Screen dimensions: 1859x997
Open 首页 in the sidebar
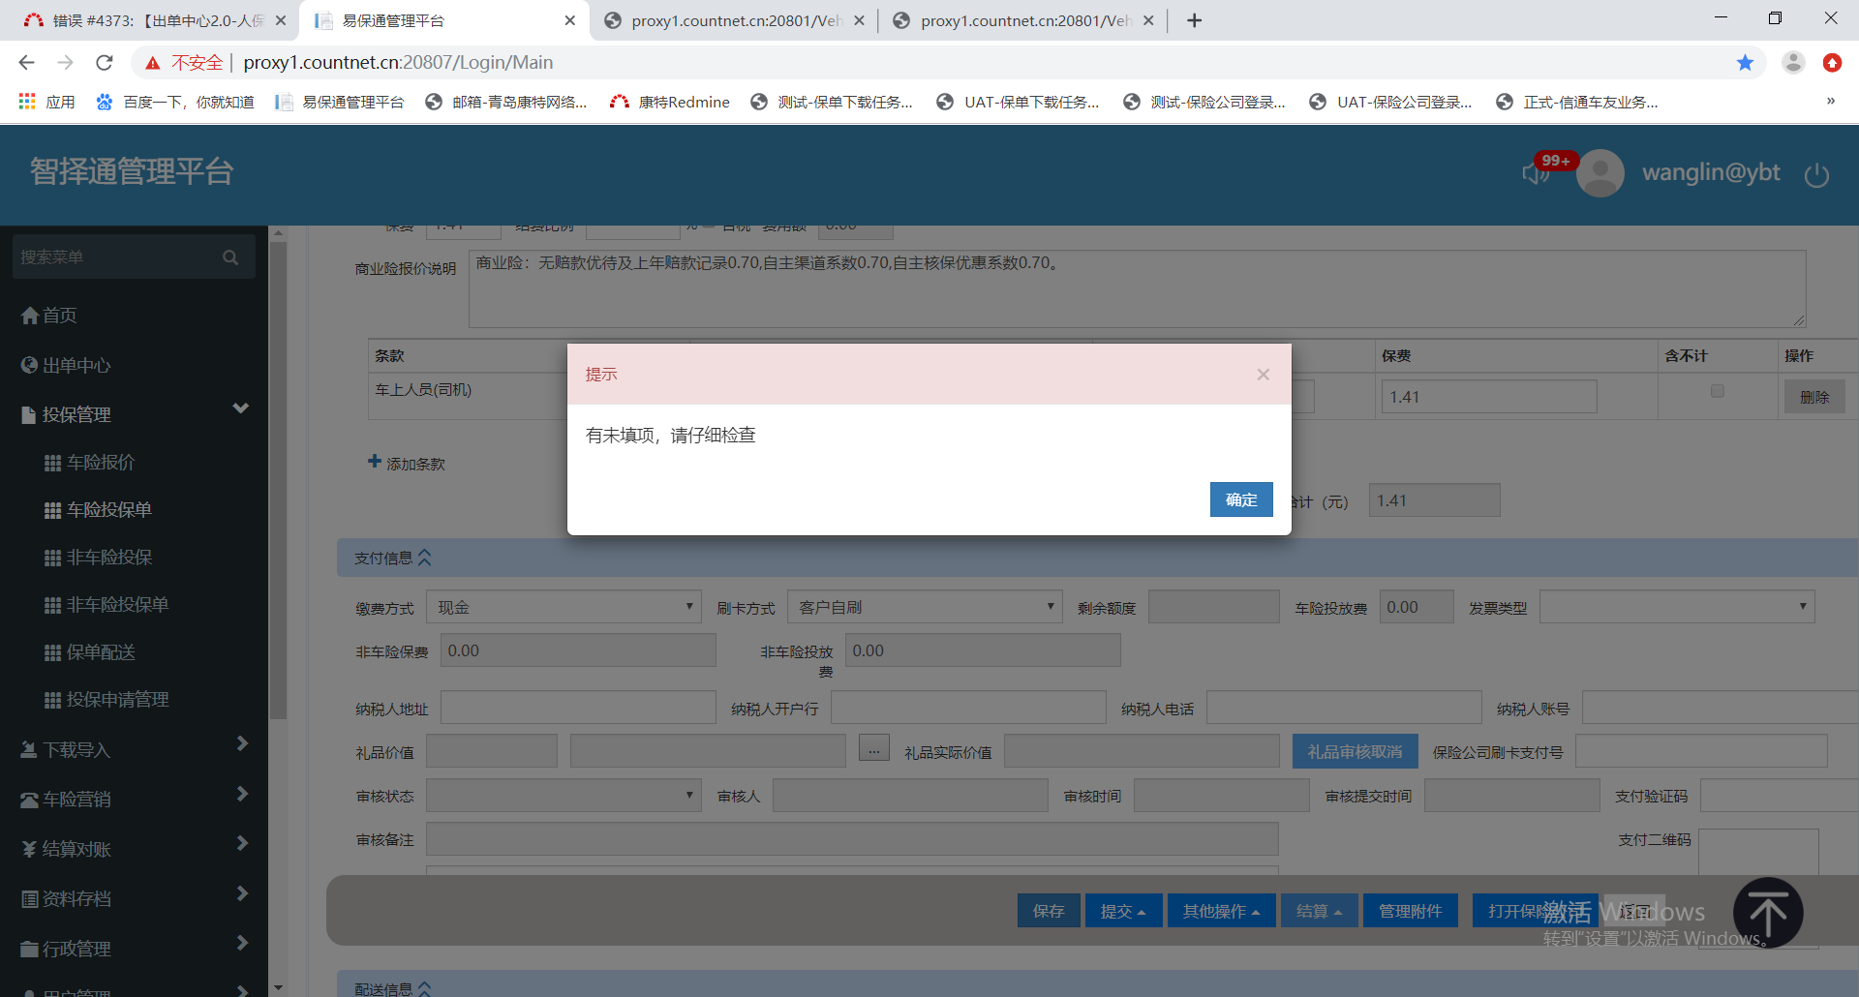48,316
